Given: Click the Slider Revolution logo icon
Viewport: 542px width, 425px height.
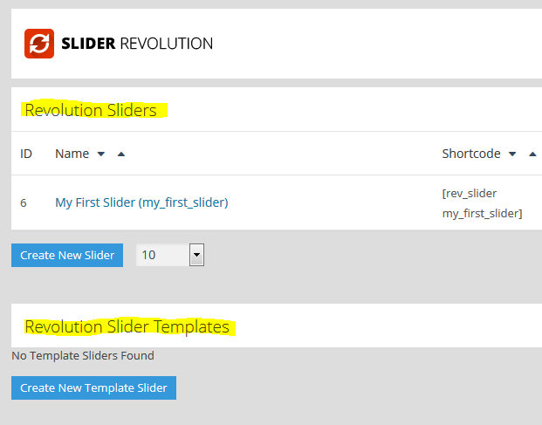Looking at the screenshot, I should (x=38, y=43).
